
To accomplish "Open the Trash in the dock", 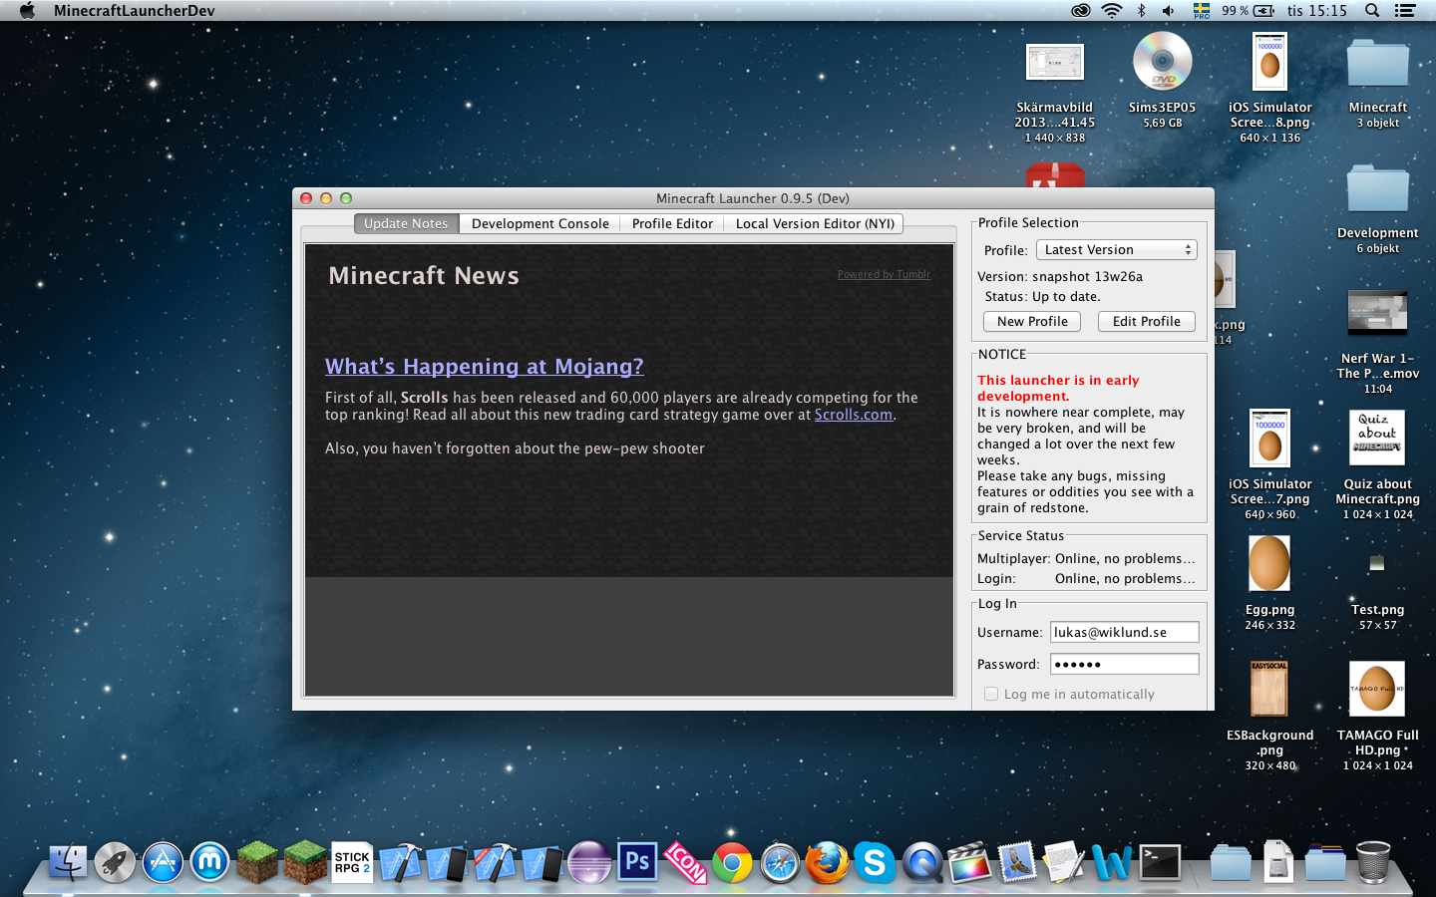I will pyautogui.click(x=1372, y=863).
